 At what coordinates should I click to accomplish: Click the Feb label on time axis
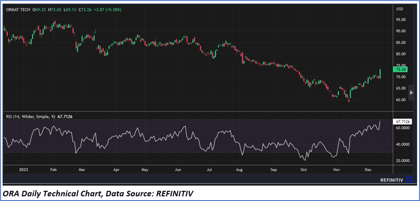point(53,170)
